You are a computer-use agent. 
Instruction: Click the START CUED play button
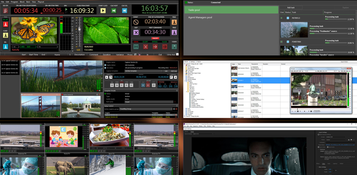tap(103, 11)
